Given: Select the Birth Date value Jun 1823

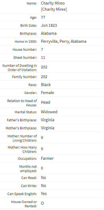Looking at the screenshot, I should click(49, 25).
